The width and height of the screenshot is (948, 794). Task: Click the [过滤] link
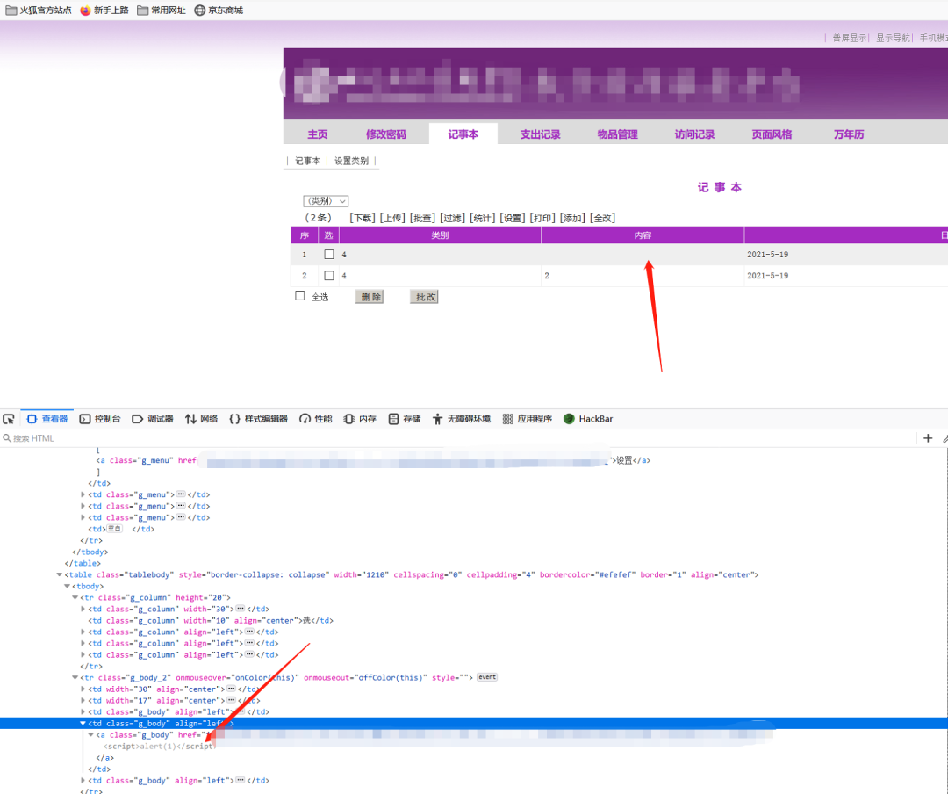pos(452,218)
